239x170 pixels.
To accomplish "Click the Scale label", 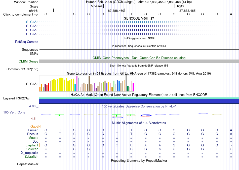I will (34, 6).
